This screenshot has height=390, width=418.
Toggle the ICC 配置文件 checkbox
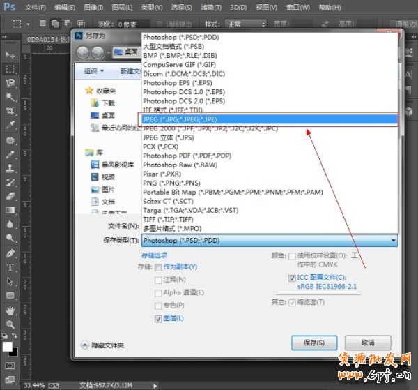pyautogui.click(x=291, y=278)
